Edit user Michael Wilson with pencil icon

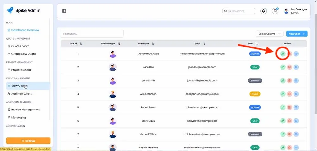[x=283, y=134]
